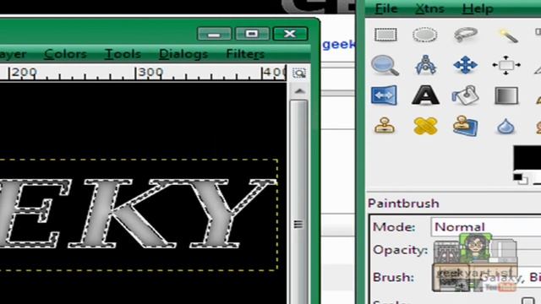Open the File menu in toolbox

click(386, 8)
